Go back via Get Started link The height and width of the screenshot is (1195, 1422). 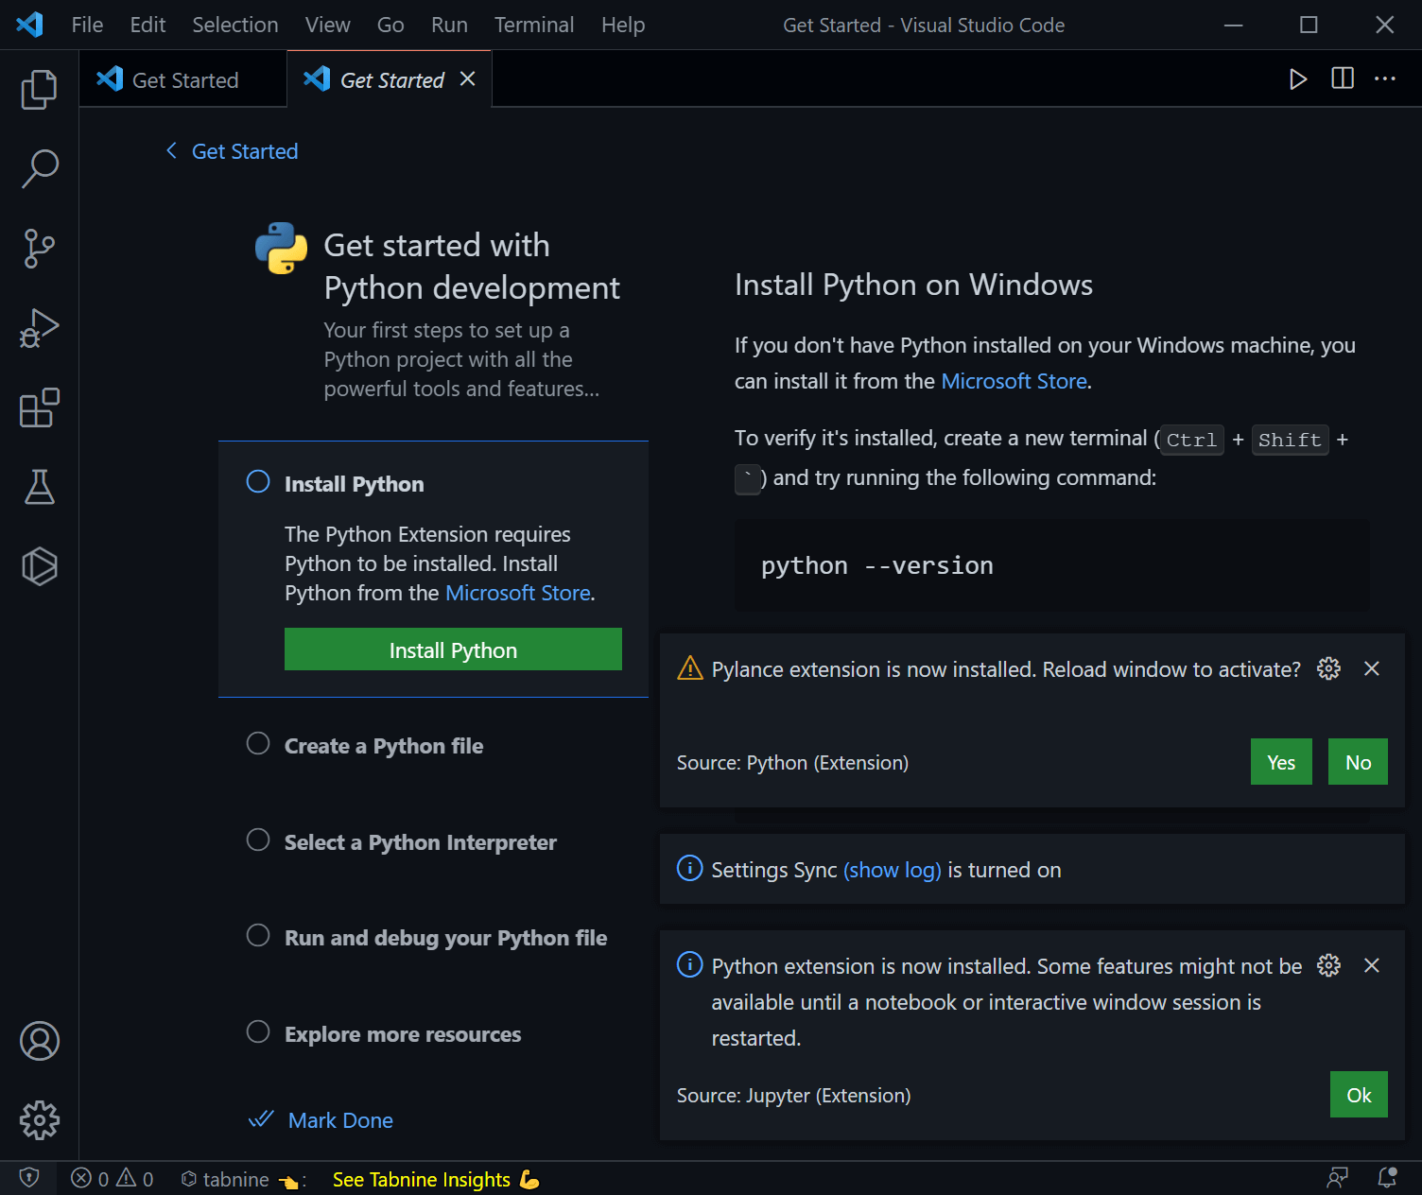tap(233, 151)
